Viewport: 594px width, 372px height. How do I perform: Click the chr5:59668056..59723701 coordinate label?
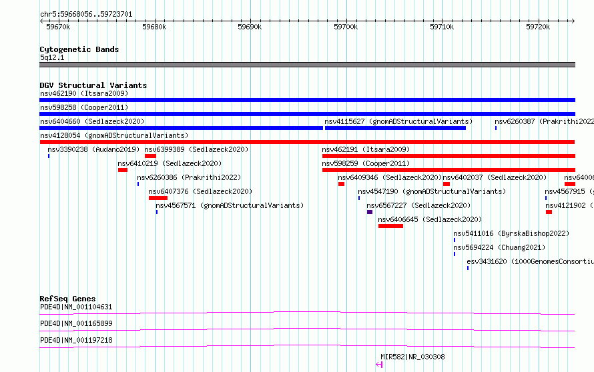(x=86, y=15)
